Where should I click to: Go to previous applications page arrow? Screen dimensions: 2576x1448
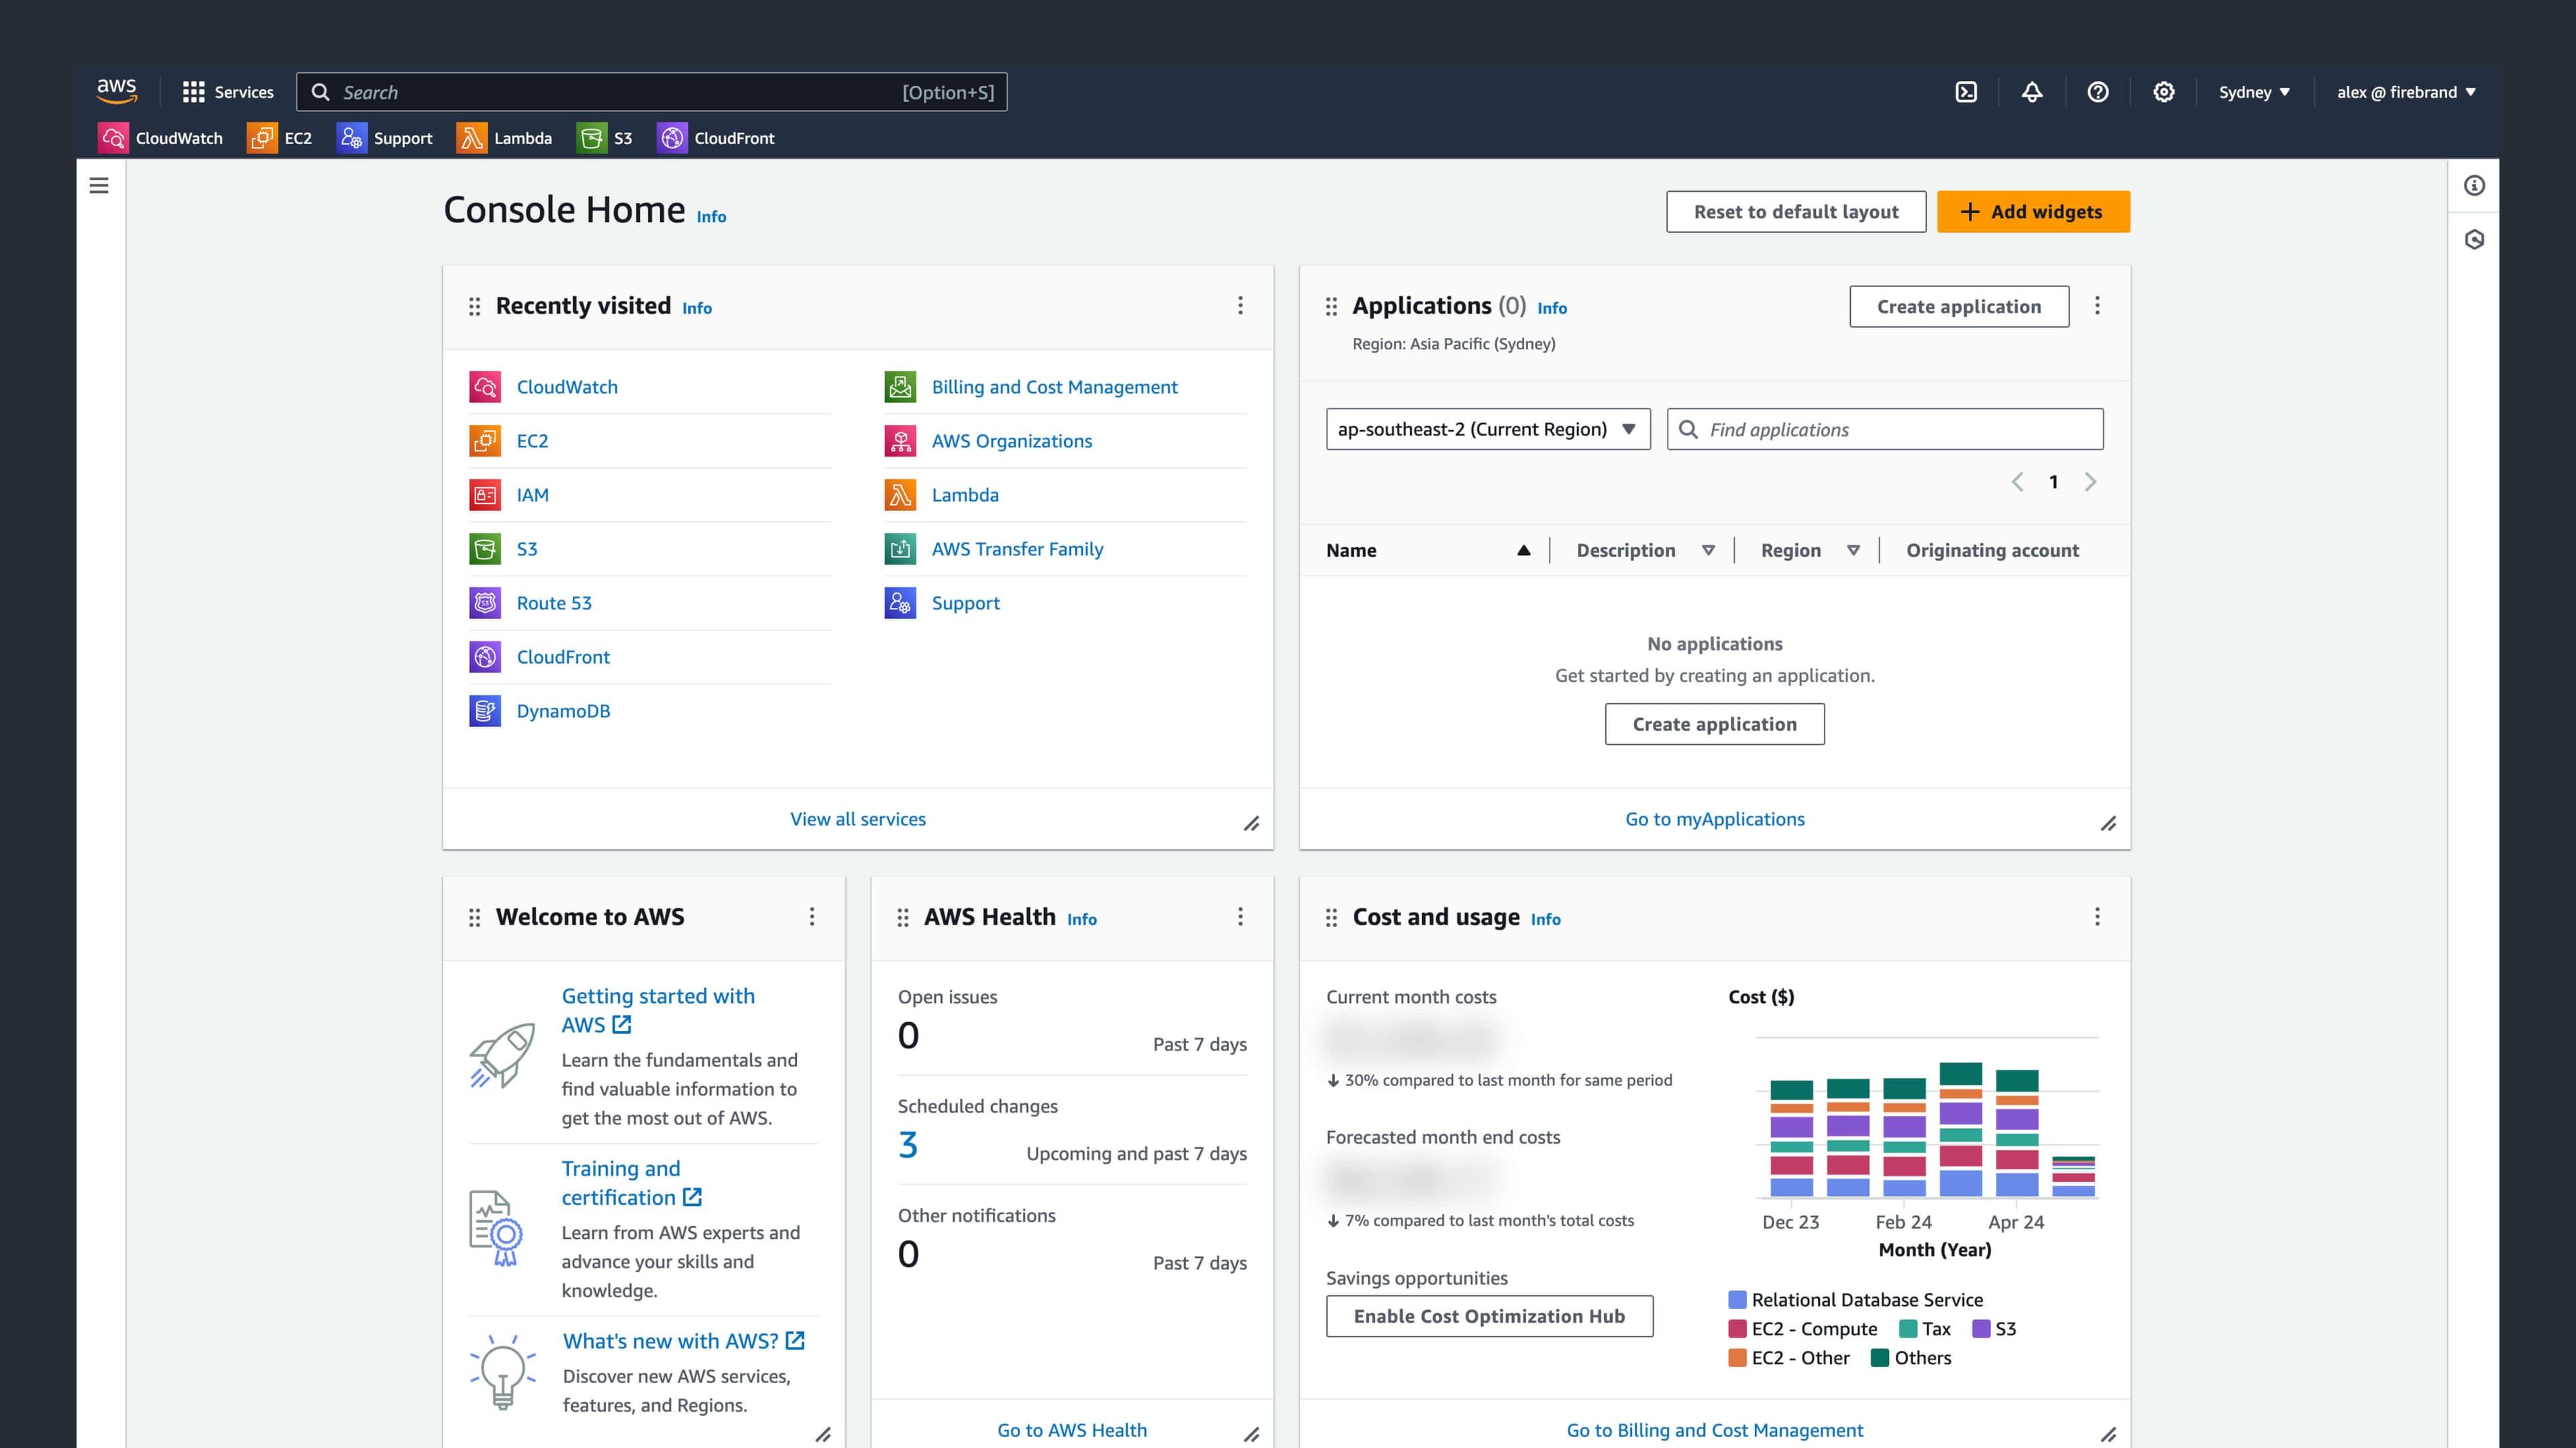pyautogui.click(x=2017, y=482)
